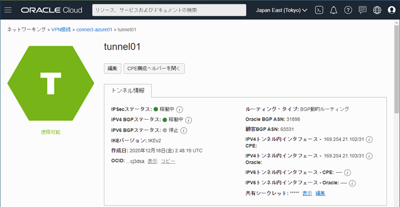Click コピー link next to OCID

168,161
